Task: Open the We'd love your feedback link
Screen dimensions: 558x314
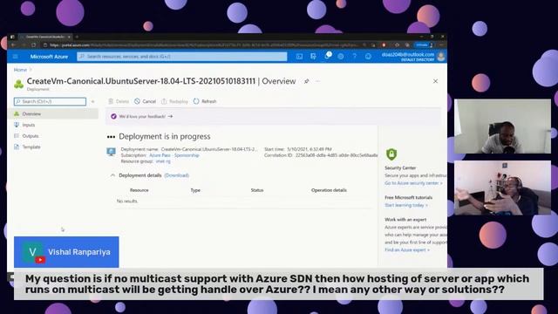Action: click(x=142, y=116)
